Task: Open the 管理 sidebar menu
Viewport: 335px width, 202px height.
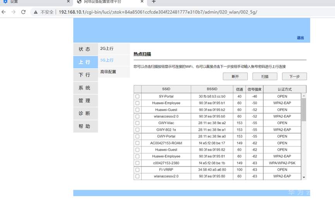Action: 86,101
